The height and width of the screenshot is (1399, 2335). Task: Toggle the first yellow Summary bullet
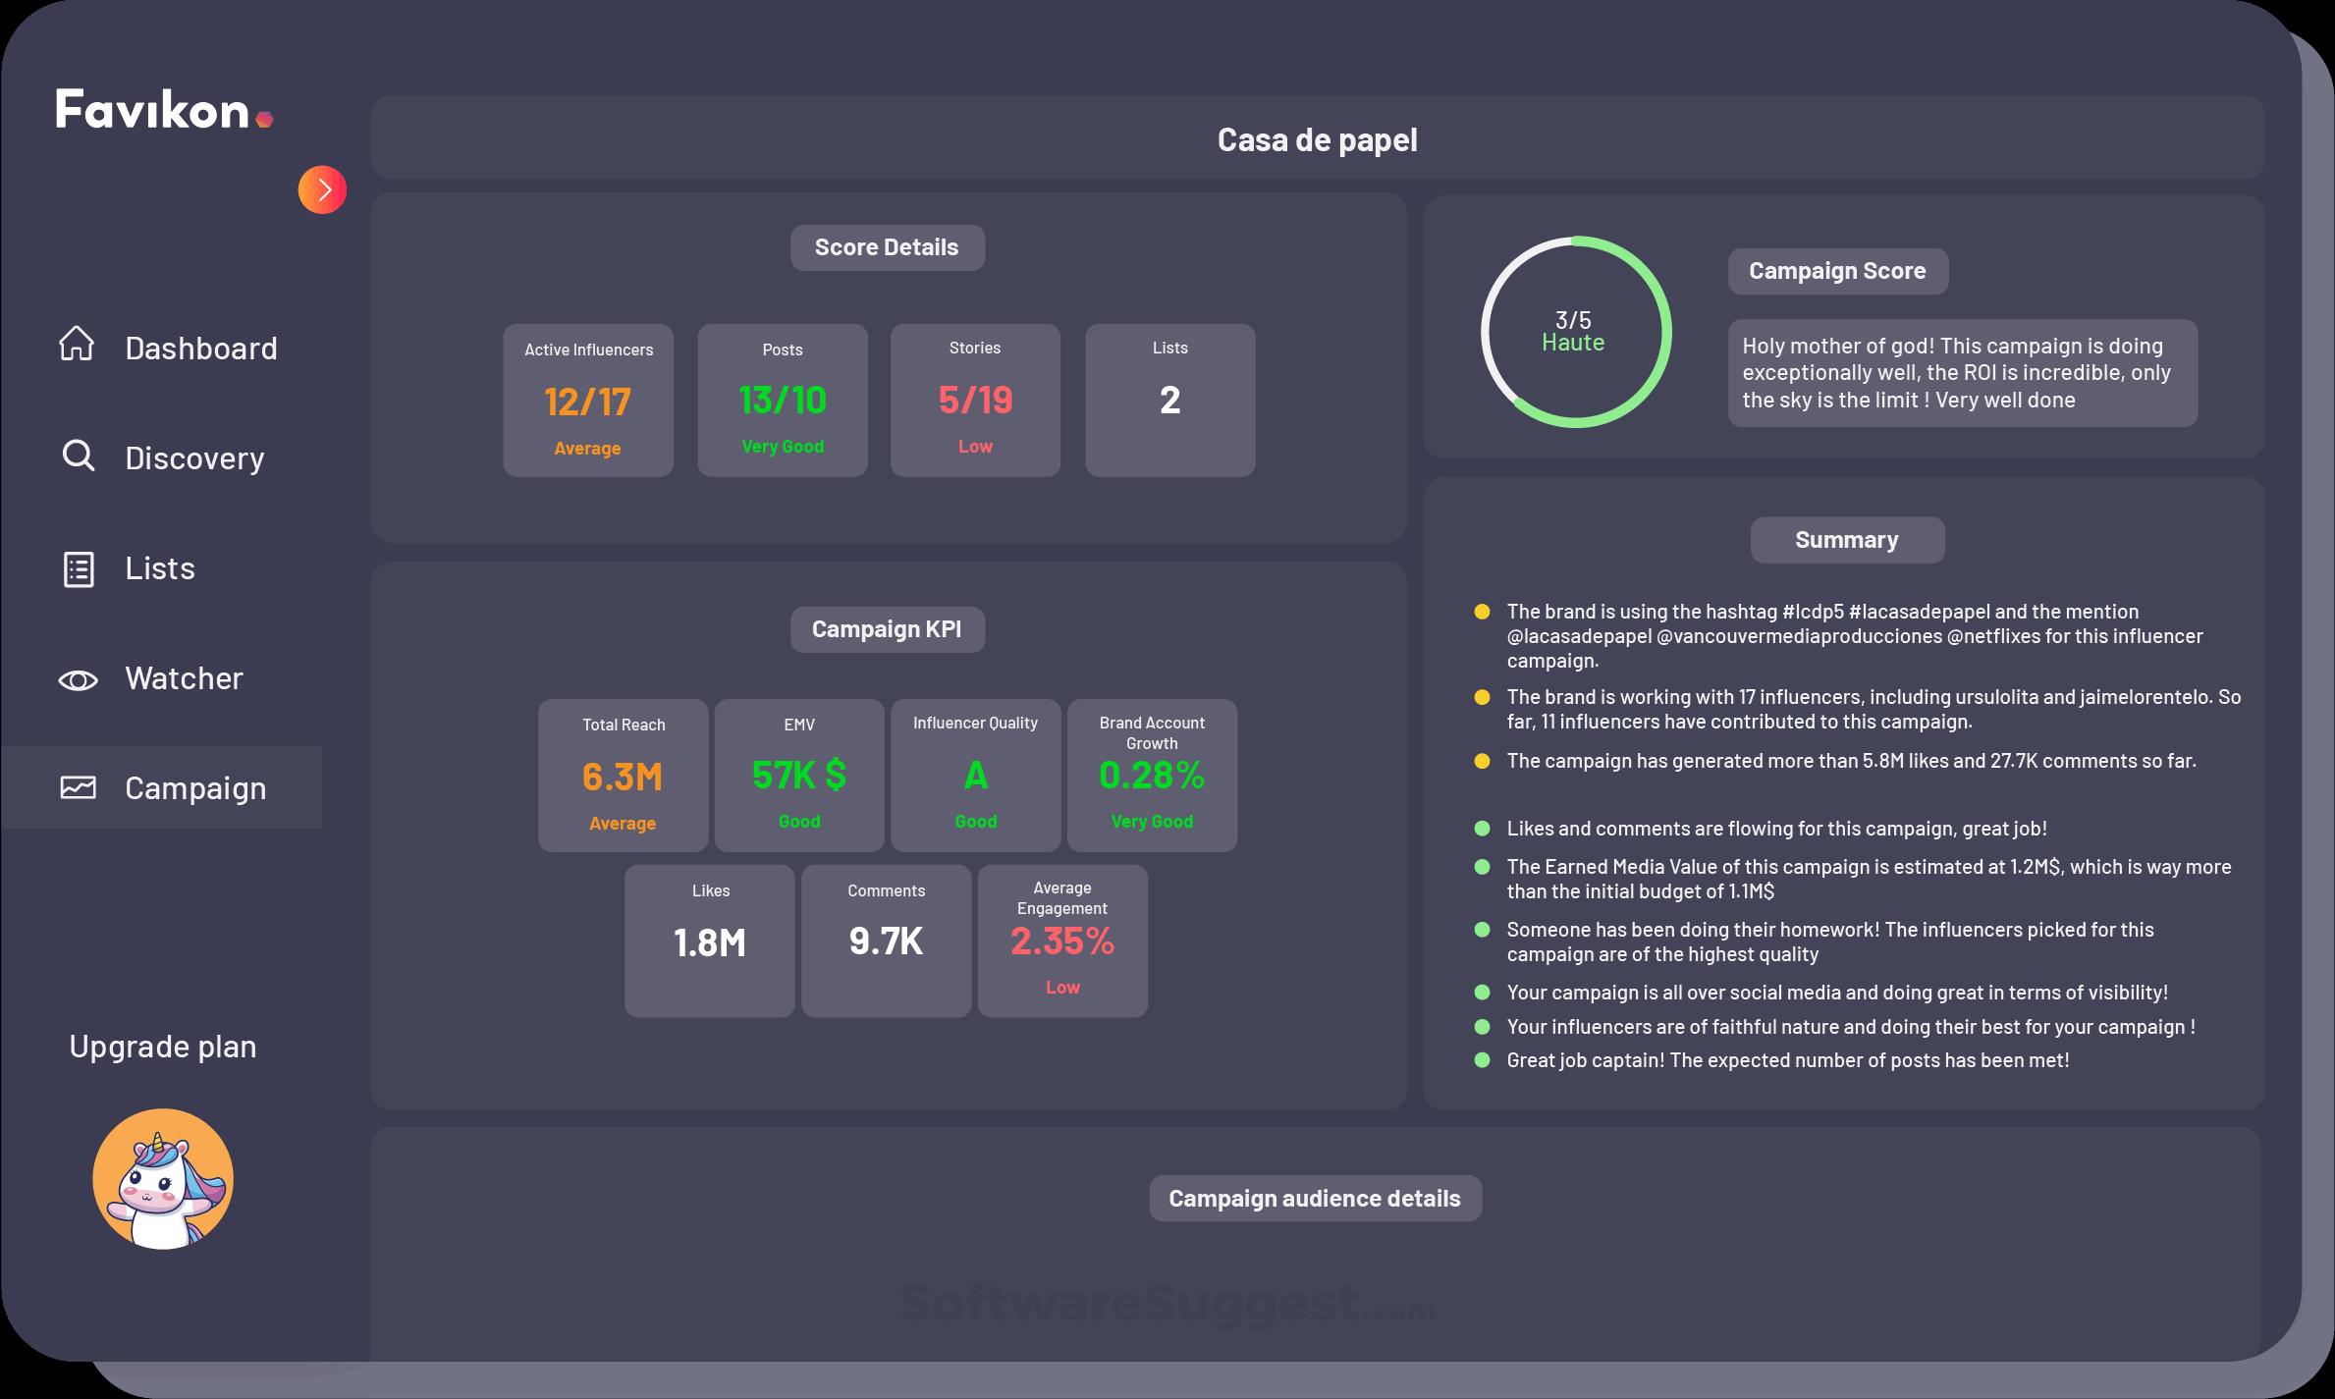pyautogui.click(x=1481, y=611)
